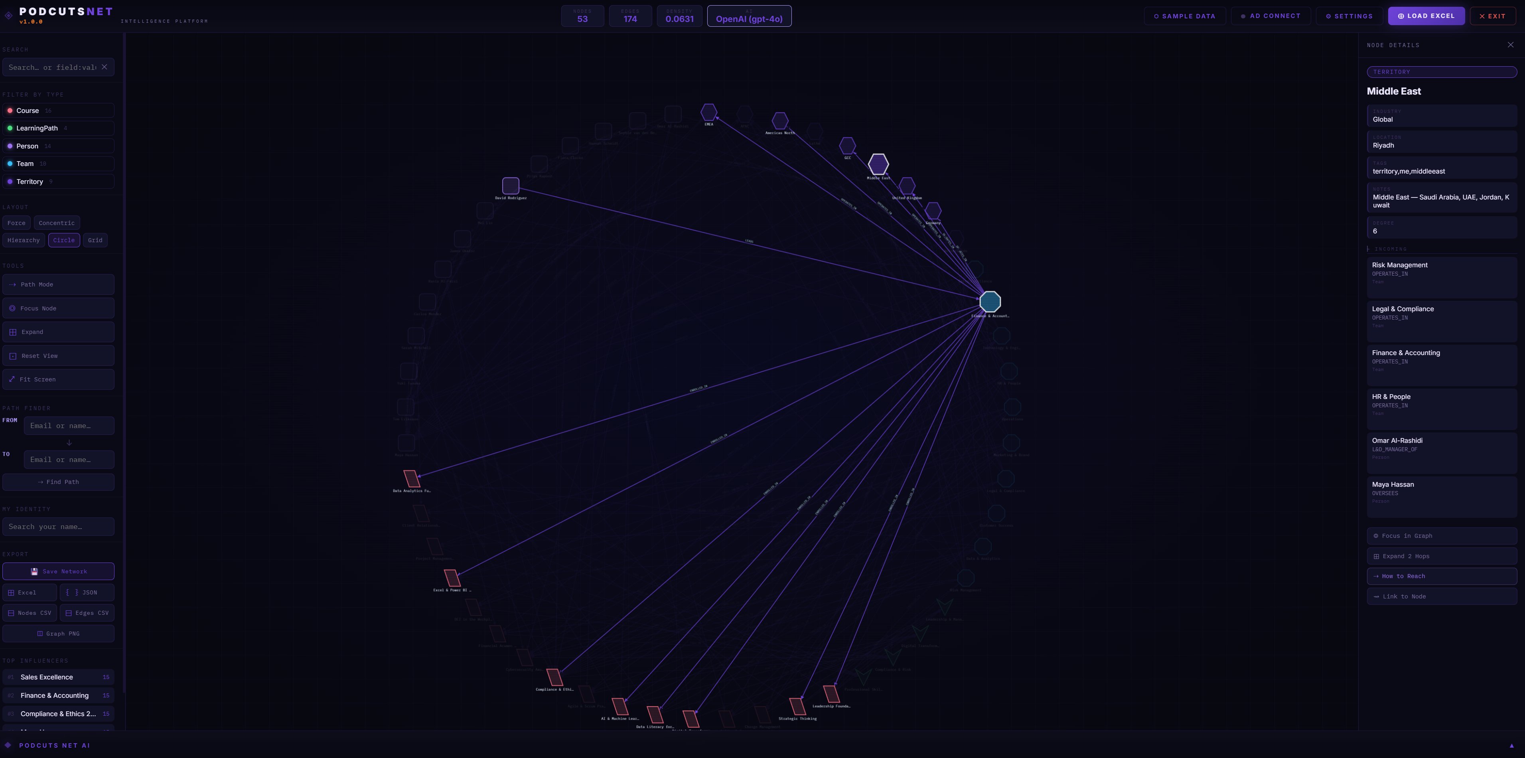
Task: Open AD Connect in top bar
Action: point(1271,16)
